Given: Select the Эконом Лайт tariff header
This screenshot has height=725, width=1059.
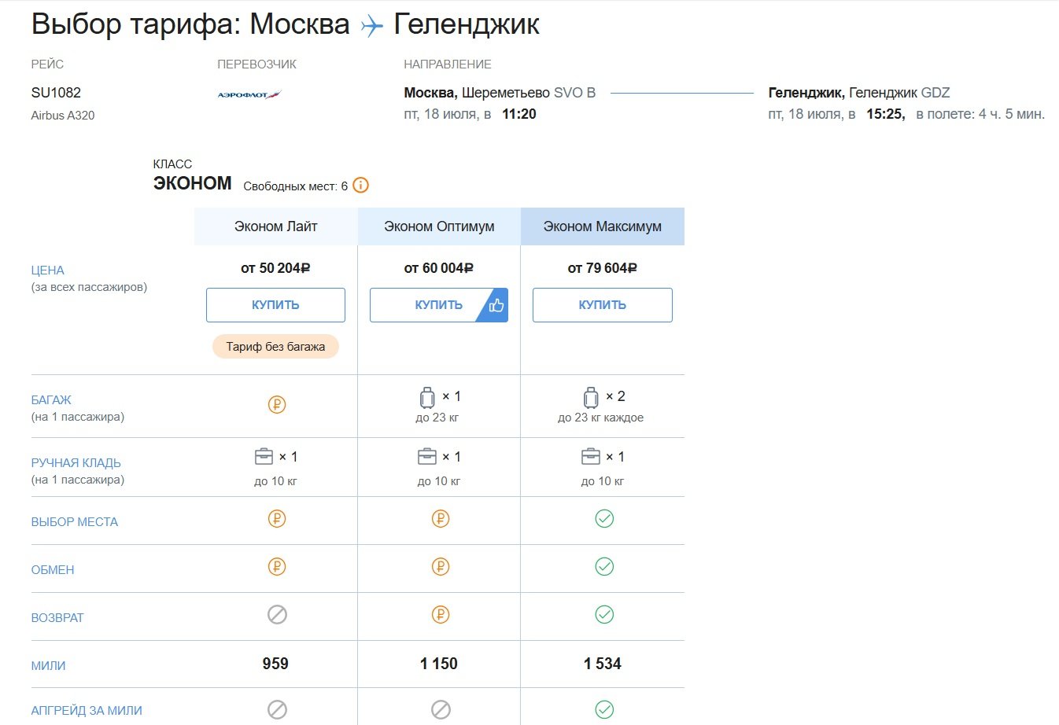Looking at the screenshot, I should 275,226.
